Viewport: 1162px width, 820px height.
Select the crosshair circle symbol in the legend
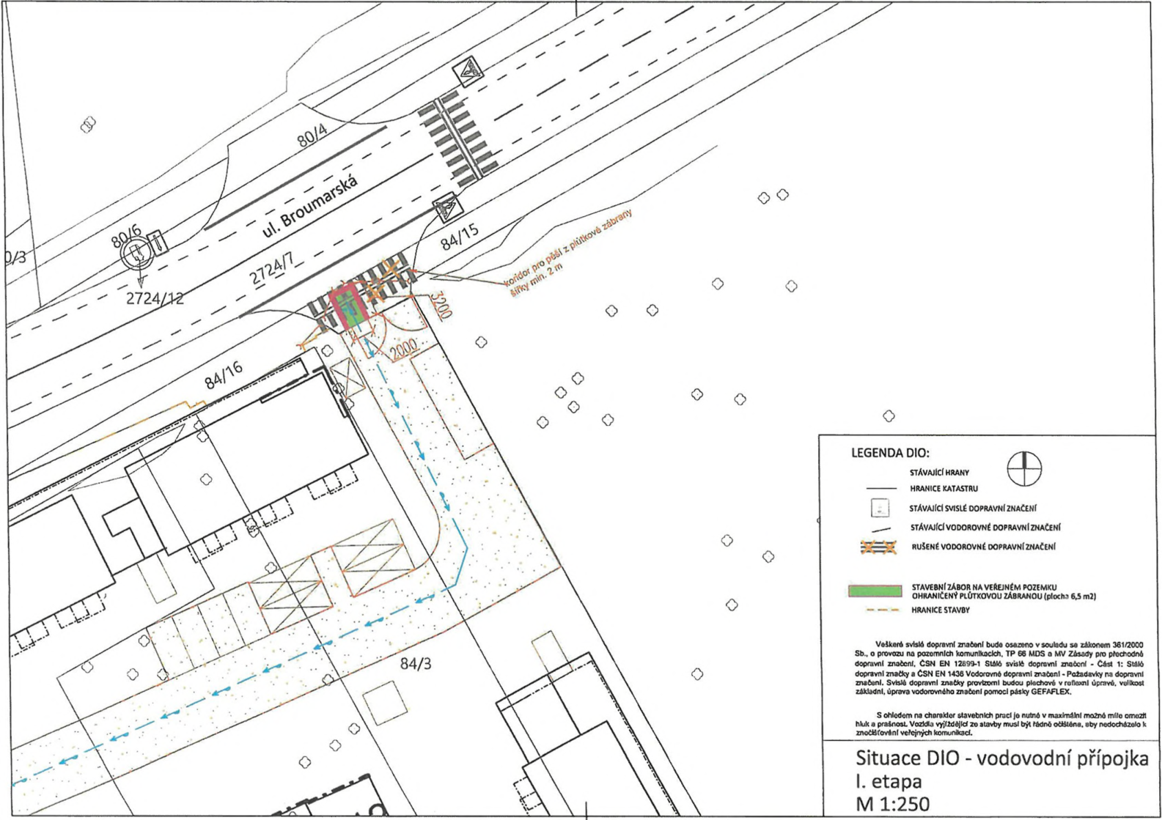(x=1023, y=469)
